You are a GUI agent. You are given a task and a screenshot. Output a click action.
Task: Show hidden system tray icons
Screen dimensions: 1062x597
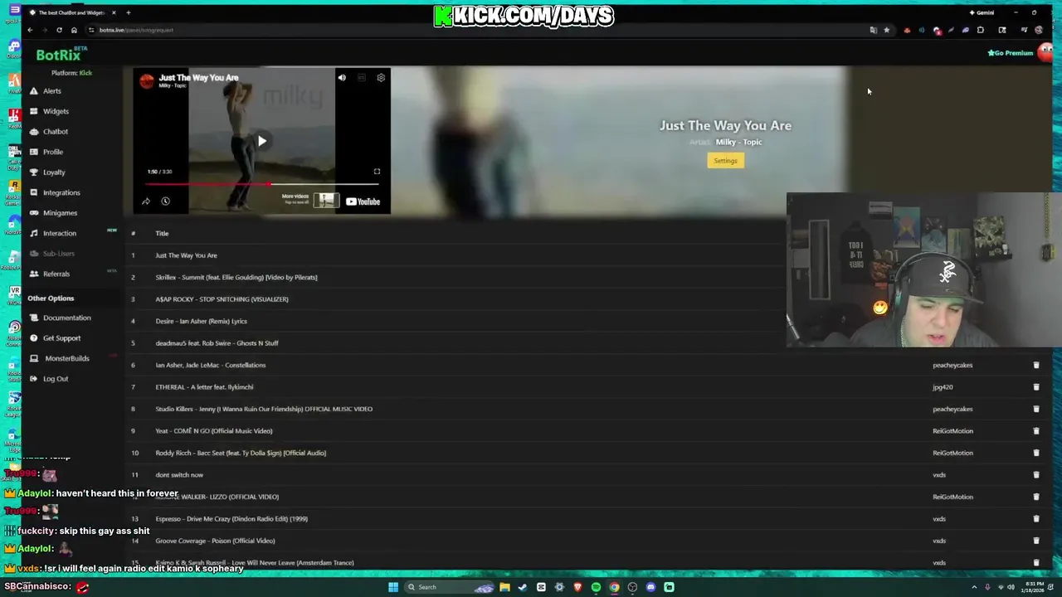(975, 587)
